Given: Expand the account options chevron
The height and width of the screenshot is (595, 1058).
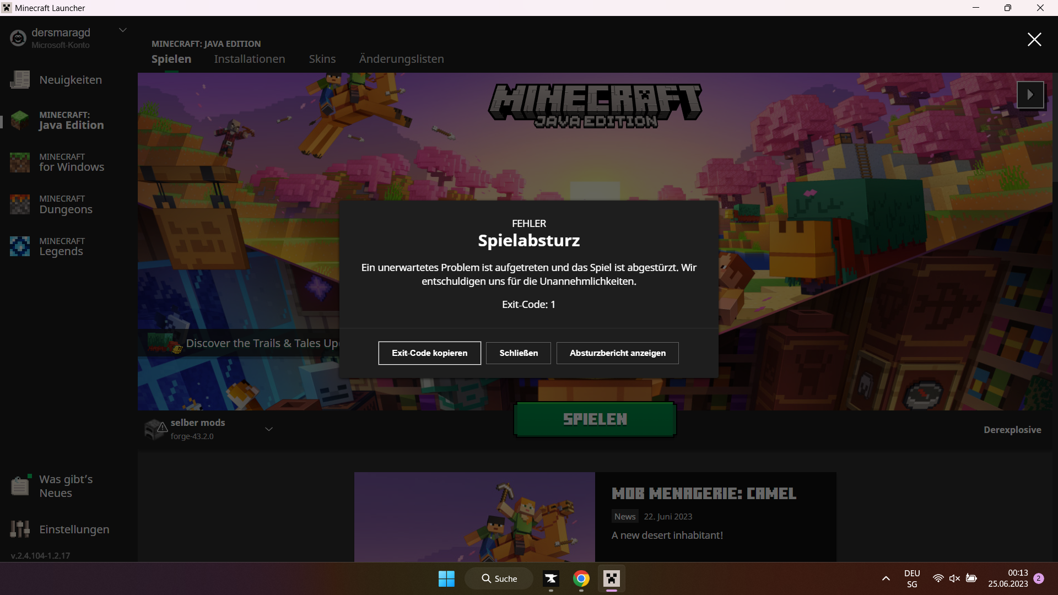Looking at the screenshot, I should [122, 30].
